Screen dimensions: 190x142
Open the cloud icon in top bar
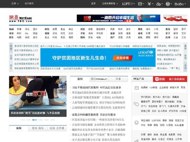pos(158,4)
